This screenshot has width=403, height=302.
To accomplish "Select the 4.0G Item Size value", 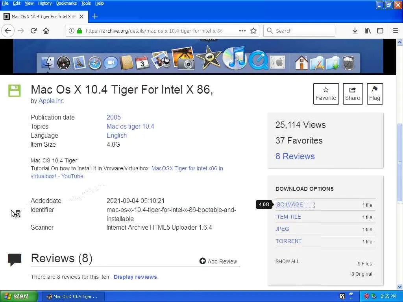I will 113,145.
